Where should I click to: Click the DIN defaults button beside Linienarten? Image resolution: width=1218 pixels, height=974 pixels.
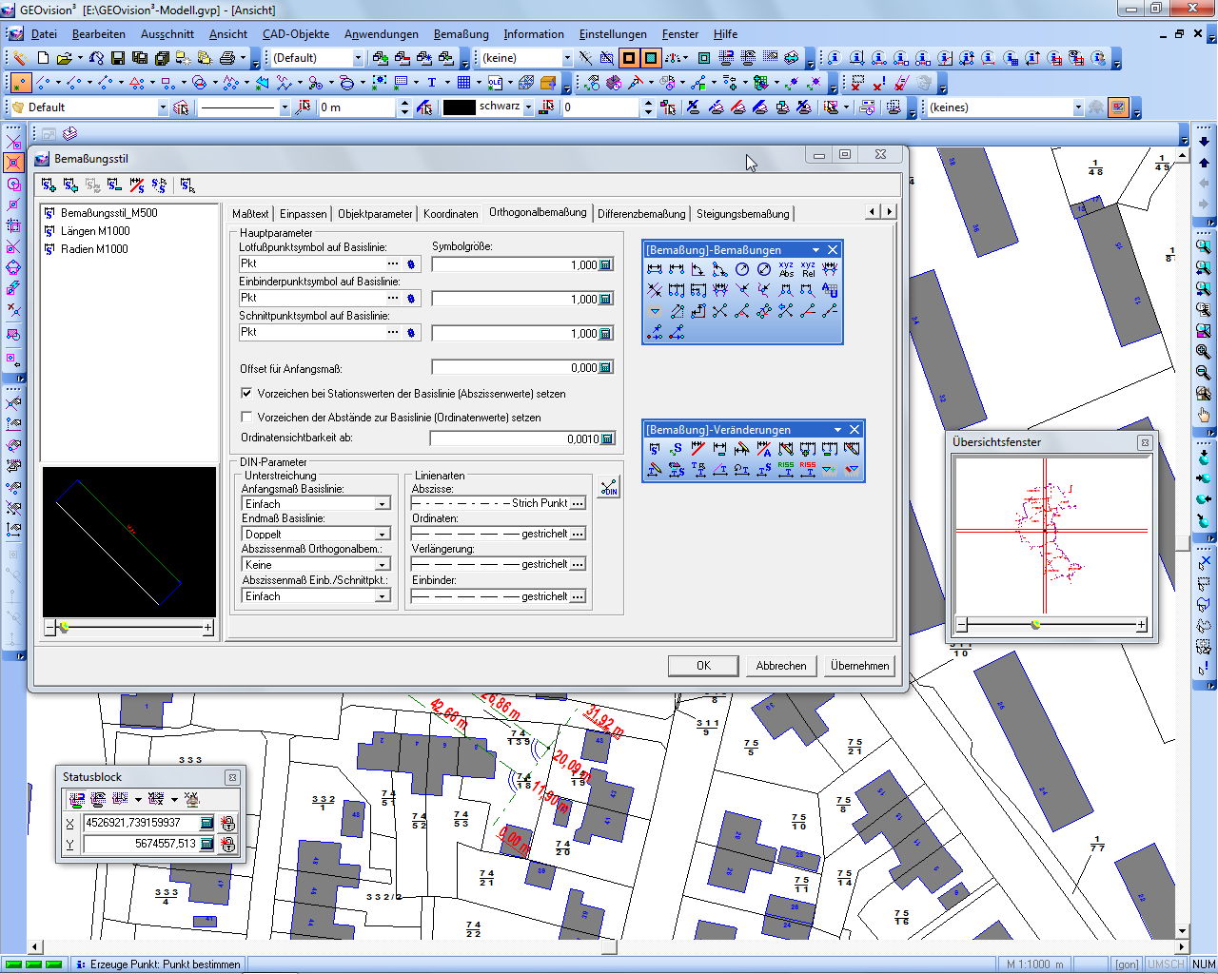(x=609, y=487)
